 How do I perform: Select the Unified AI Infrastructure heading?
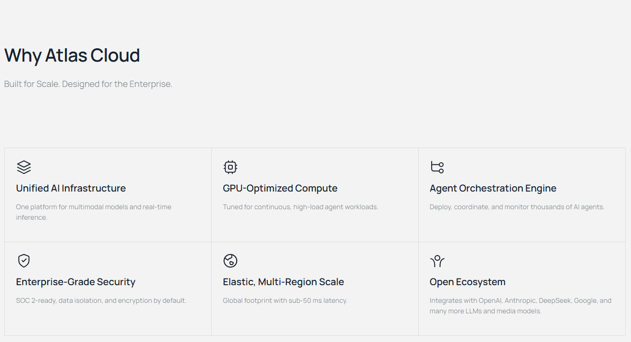pos(70,188)
